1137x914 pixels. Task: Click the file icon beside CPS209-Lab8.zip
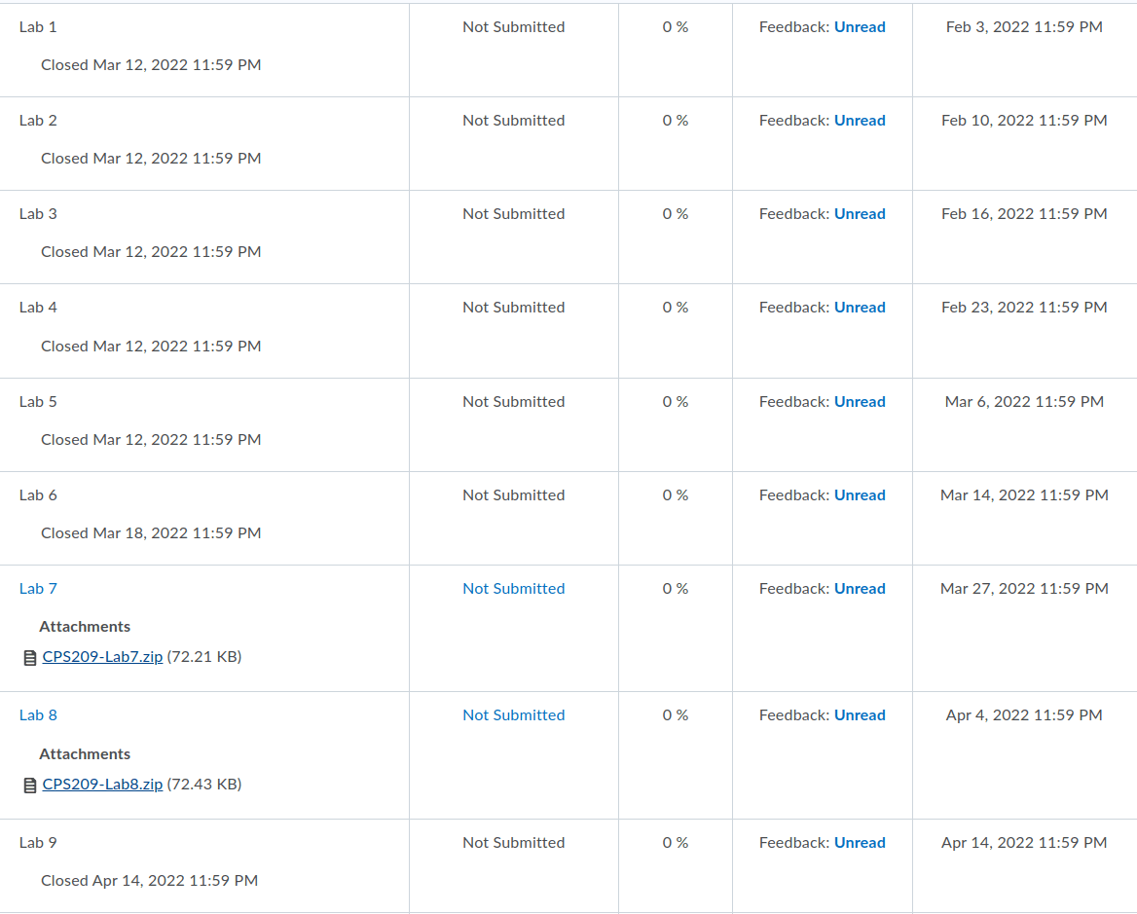click(29, 786)
